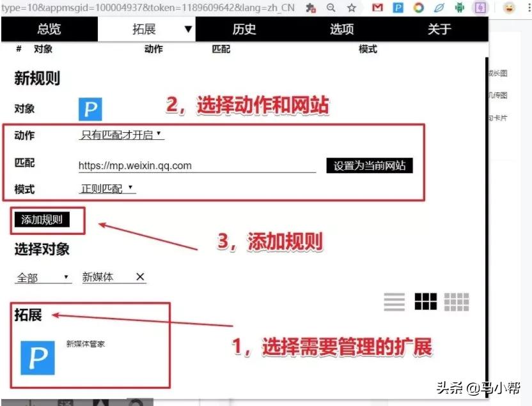The height and width of the screenshot is (406, 532).
Task: Click the 模式 column header
Action: 368,49
